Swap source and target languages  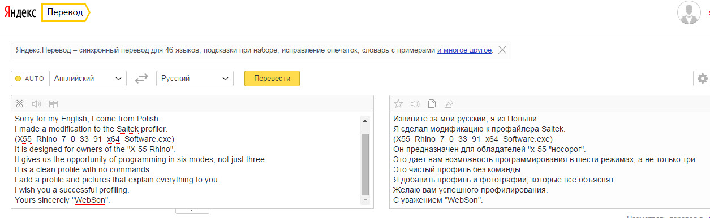(x=141, y=79)
